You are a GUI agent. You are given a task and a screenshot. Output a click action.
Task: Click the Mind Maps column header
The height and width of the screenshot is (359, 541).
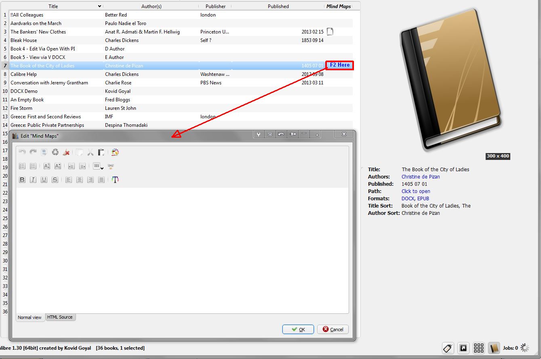[x=339, y=6]
